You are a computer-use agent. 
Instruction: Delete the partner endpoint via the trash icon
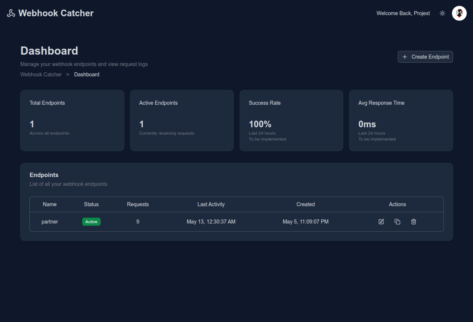[x=413, y=221]
